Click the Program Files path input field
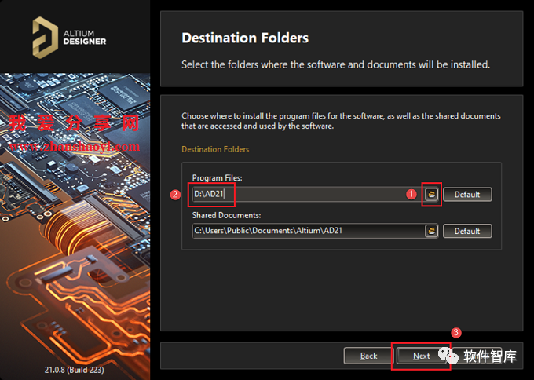 [308, 195]
